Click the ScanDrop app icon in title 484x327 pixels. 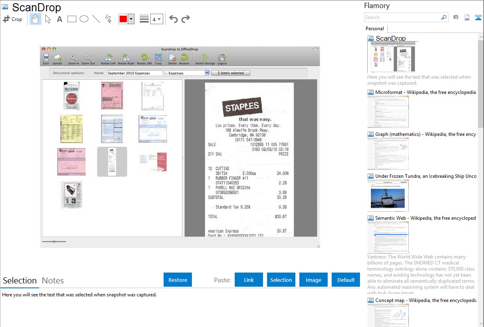click(x=5, y=7)
